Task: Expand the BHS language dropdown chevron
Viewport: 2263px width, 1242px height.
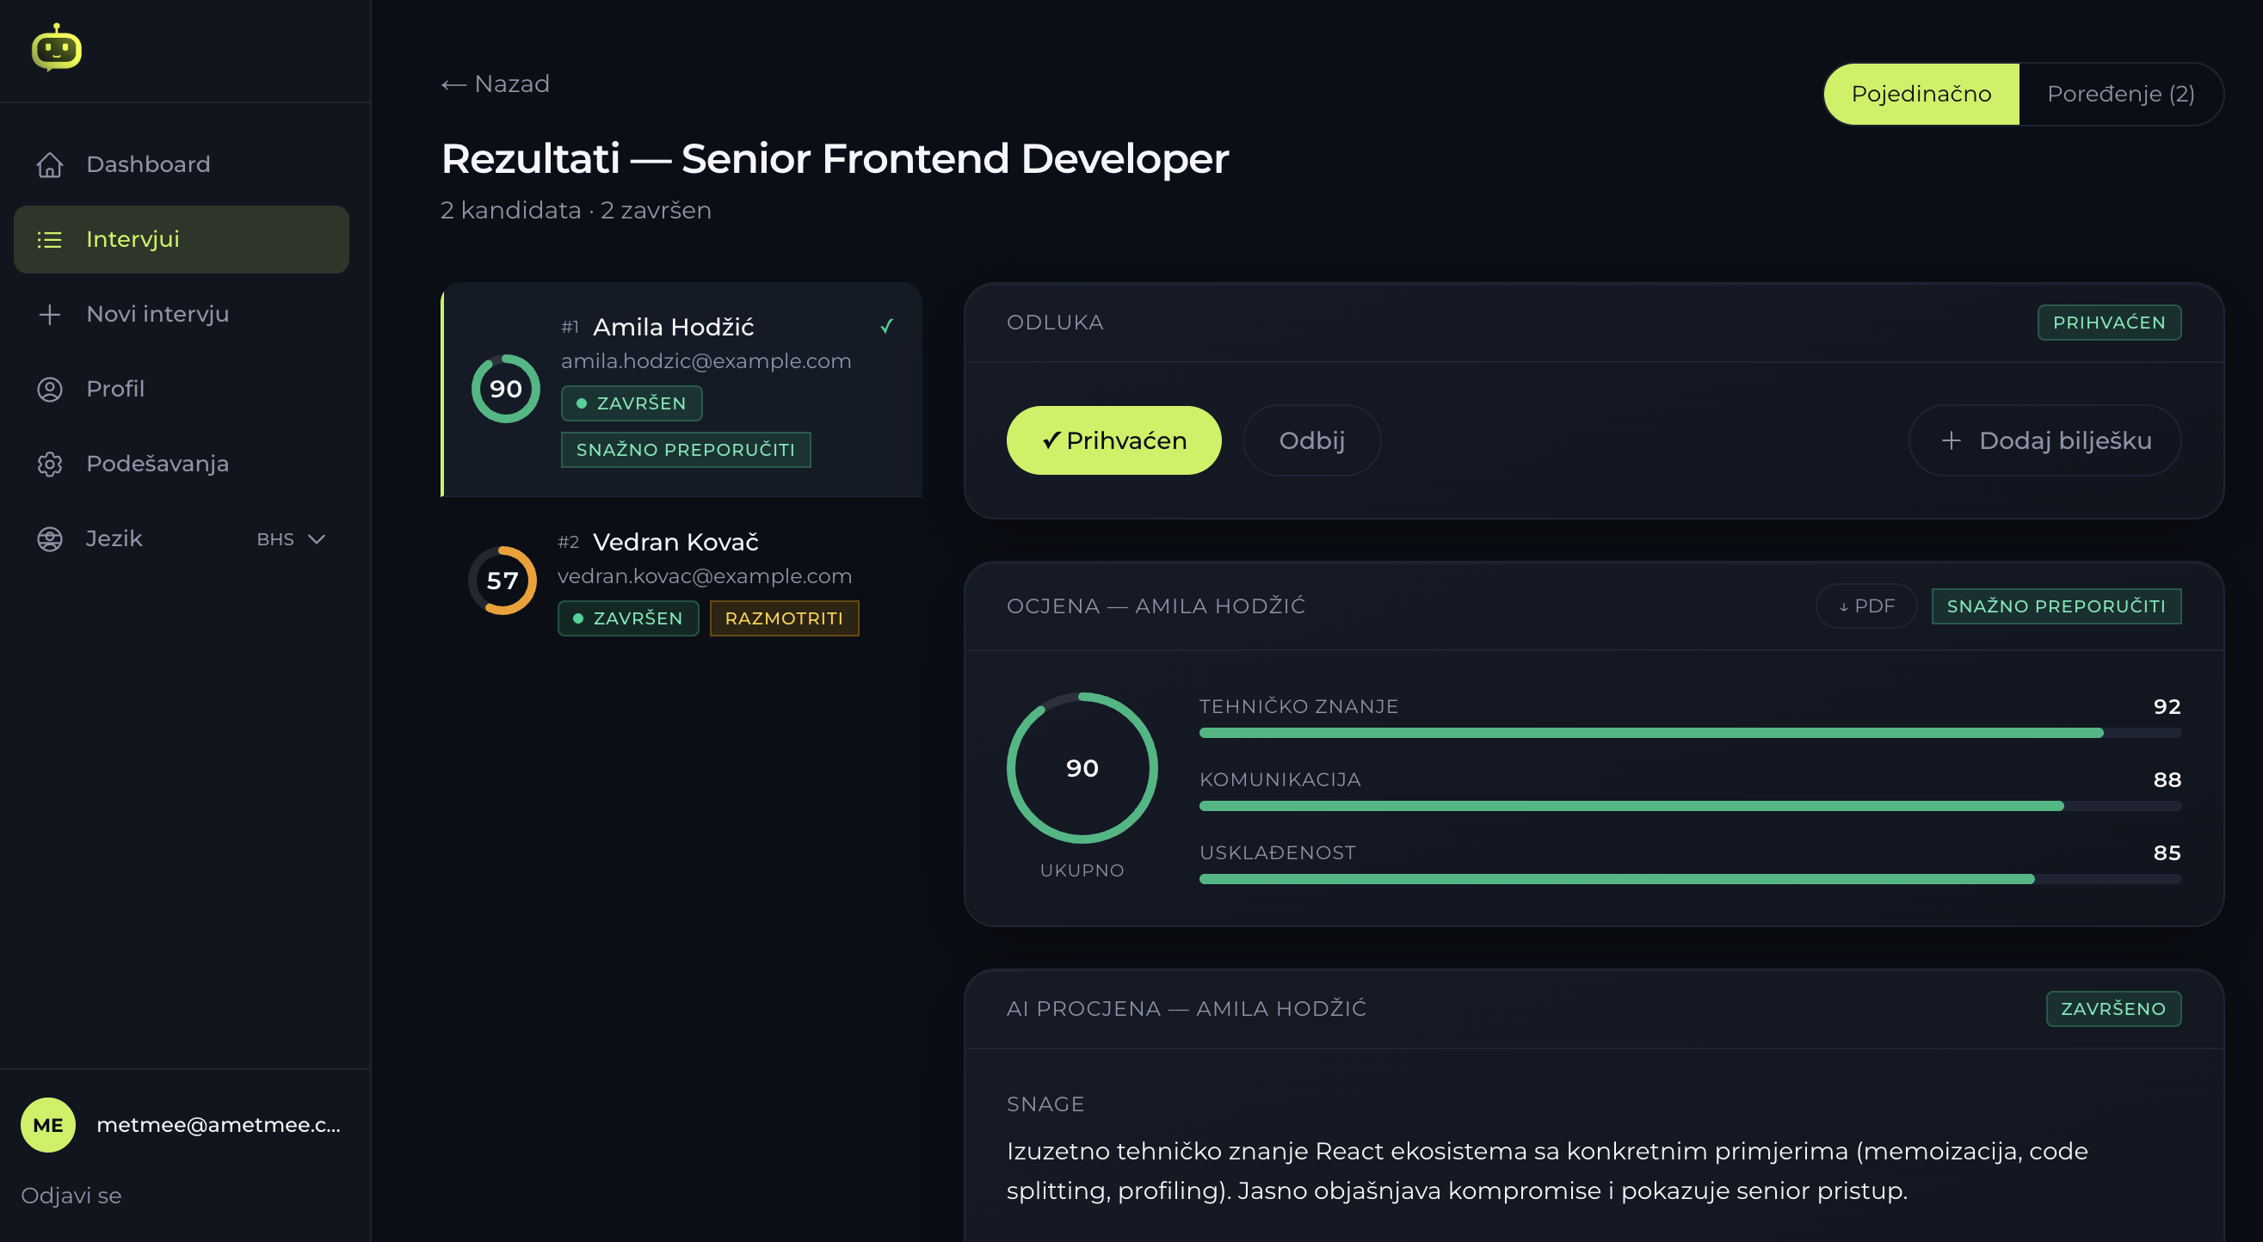Action: (x=318, y=538)
